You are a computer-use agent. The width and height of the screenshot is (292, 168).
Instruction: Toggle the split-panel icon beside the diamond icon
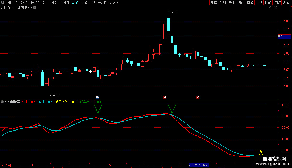(275, 8)
